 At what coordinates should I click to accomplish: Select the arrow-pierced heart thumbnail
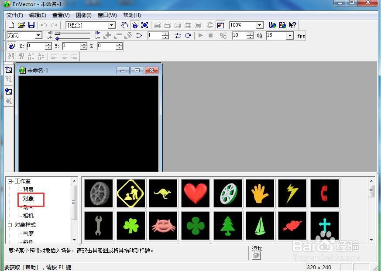click(x=292, y=226)
